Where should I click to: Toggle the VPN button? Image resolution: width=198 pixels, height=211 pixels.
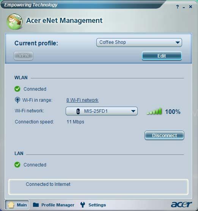click(x=24, y=56)
